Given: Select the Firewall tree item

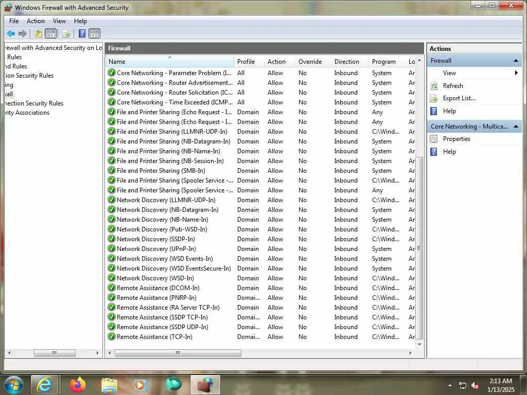Looking at the screenshot, I should pyautogui.click(x=9, y=94).
